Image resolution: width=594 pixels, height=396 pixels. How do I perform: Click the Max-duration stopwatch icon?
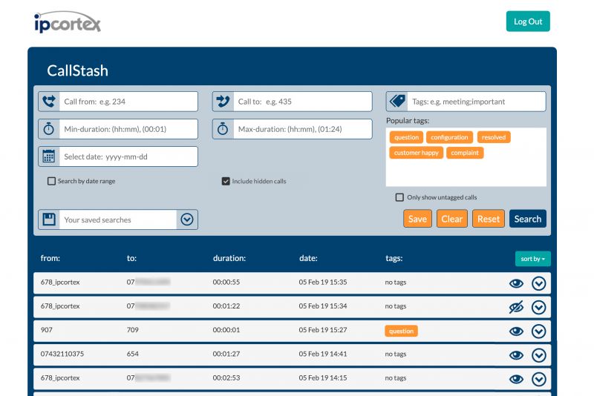(223, 129)
